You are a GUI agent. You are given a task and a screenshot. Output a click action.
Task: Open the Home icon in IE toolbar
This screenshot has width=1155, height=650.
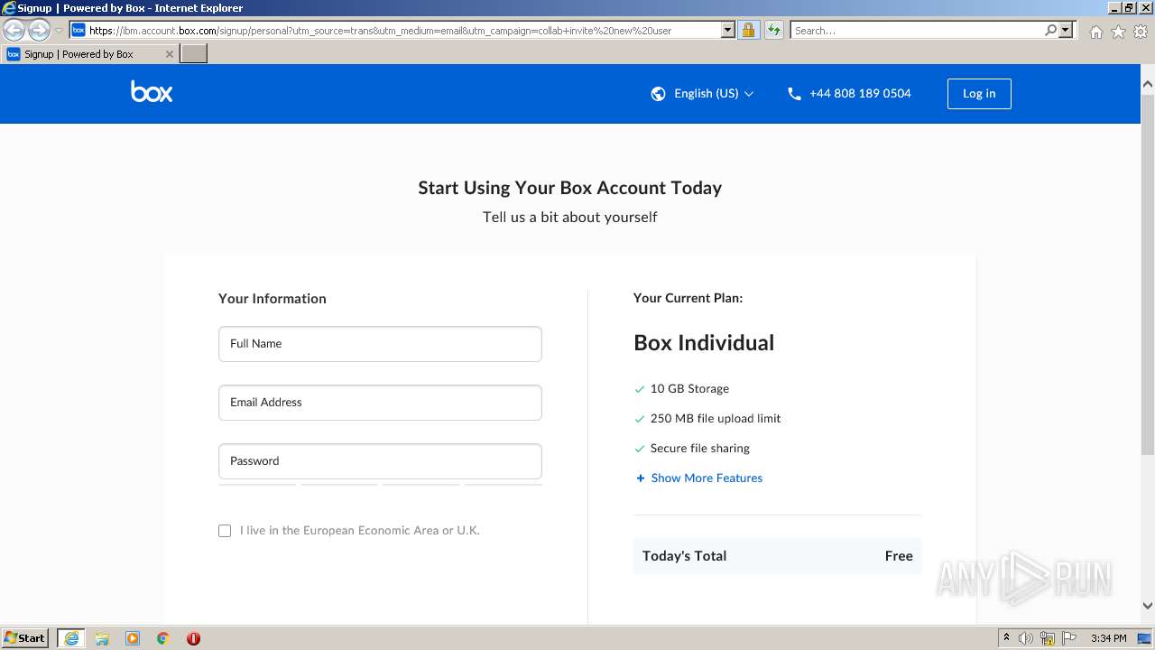click(x=1095, y=32)
